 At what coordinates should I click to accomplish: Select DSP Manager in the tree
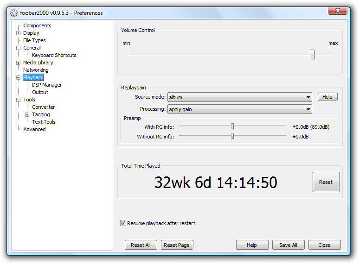47,85
